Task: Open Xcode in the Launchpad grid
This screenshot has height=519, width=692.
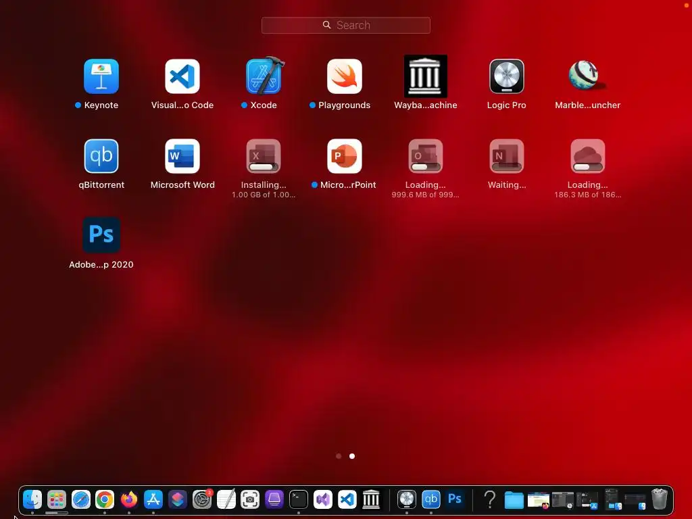Action: (x=264, y=76)
